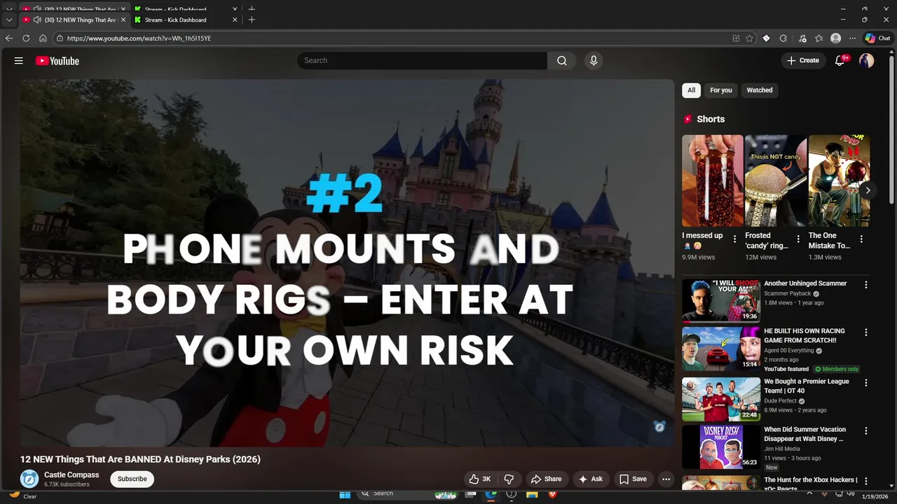Share the video
897x504 pixels.
[x=546, y=479]
